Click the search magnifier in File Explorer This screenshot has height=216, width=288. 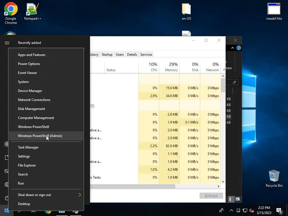coord(234,82)
